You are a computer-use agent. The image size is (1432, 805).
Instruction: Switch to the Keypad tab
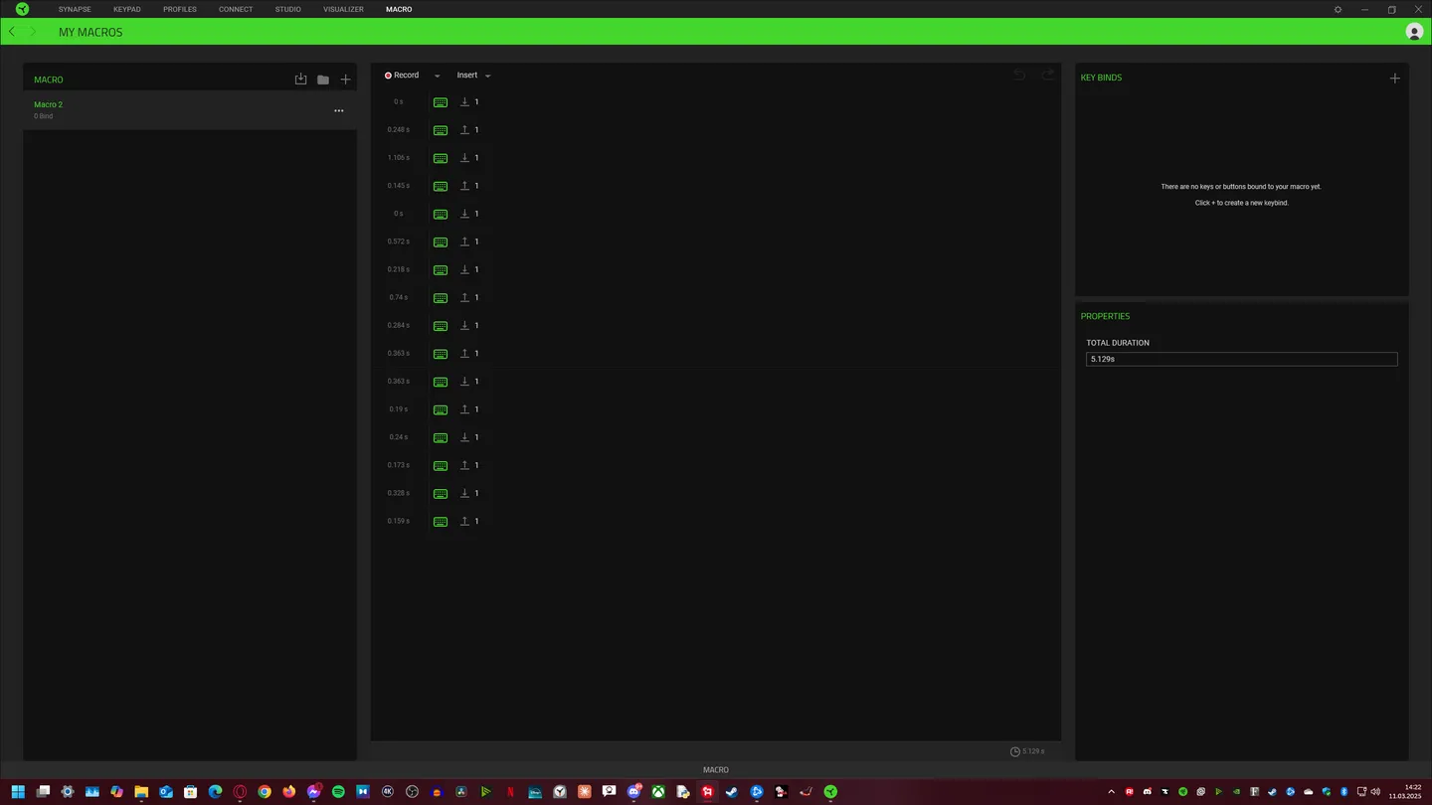(x=126, y=9)
